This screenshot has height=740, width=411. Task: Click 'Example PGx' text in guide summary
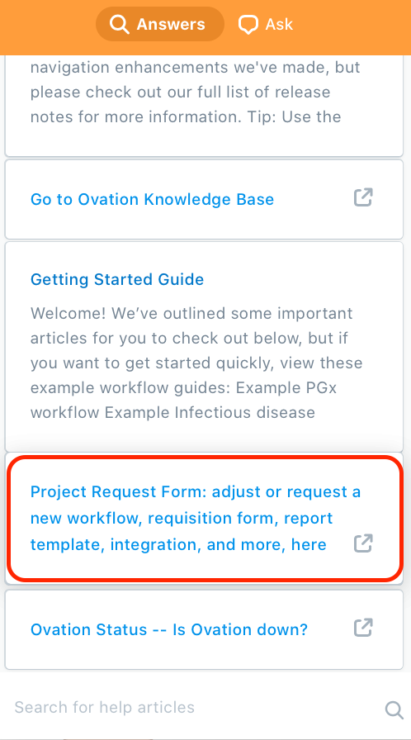tap(286, 388)
